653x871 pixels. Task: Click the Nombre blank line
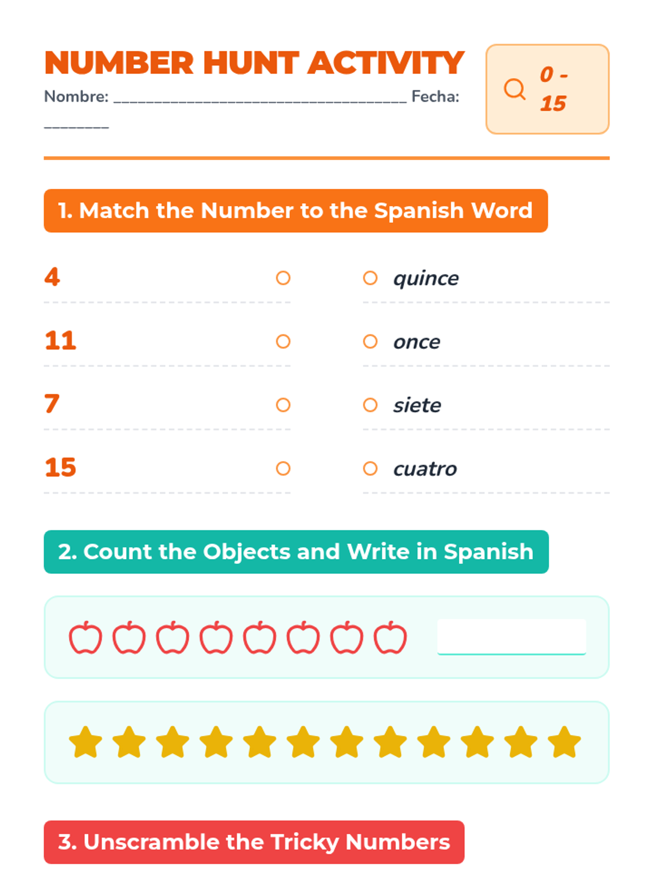(x=260, y=98)
